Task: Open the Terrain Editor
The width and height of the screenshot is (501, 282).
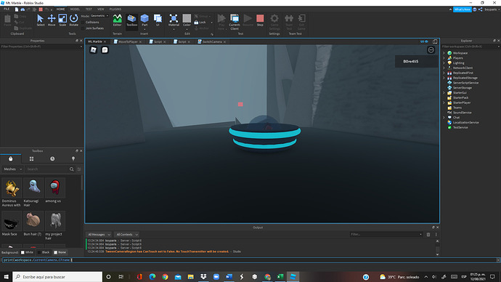Action: [117, 20]
